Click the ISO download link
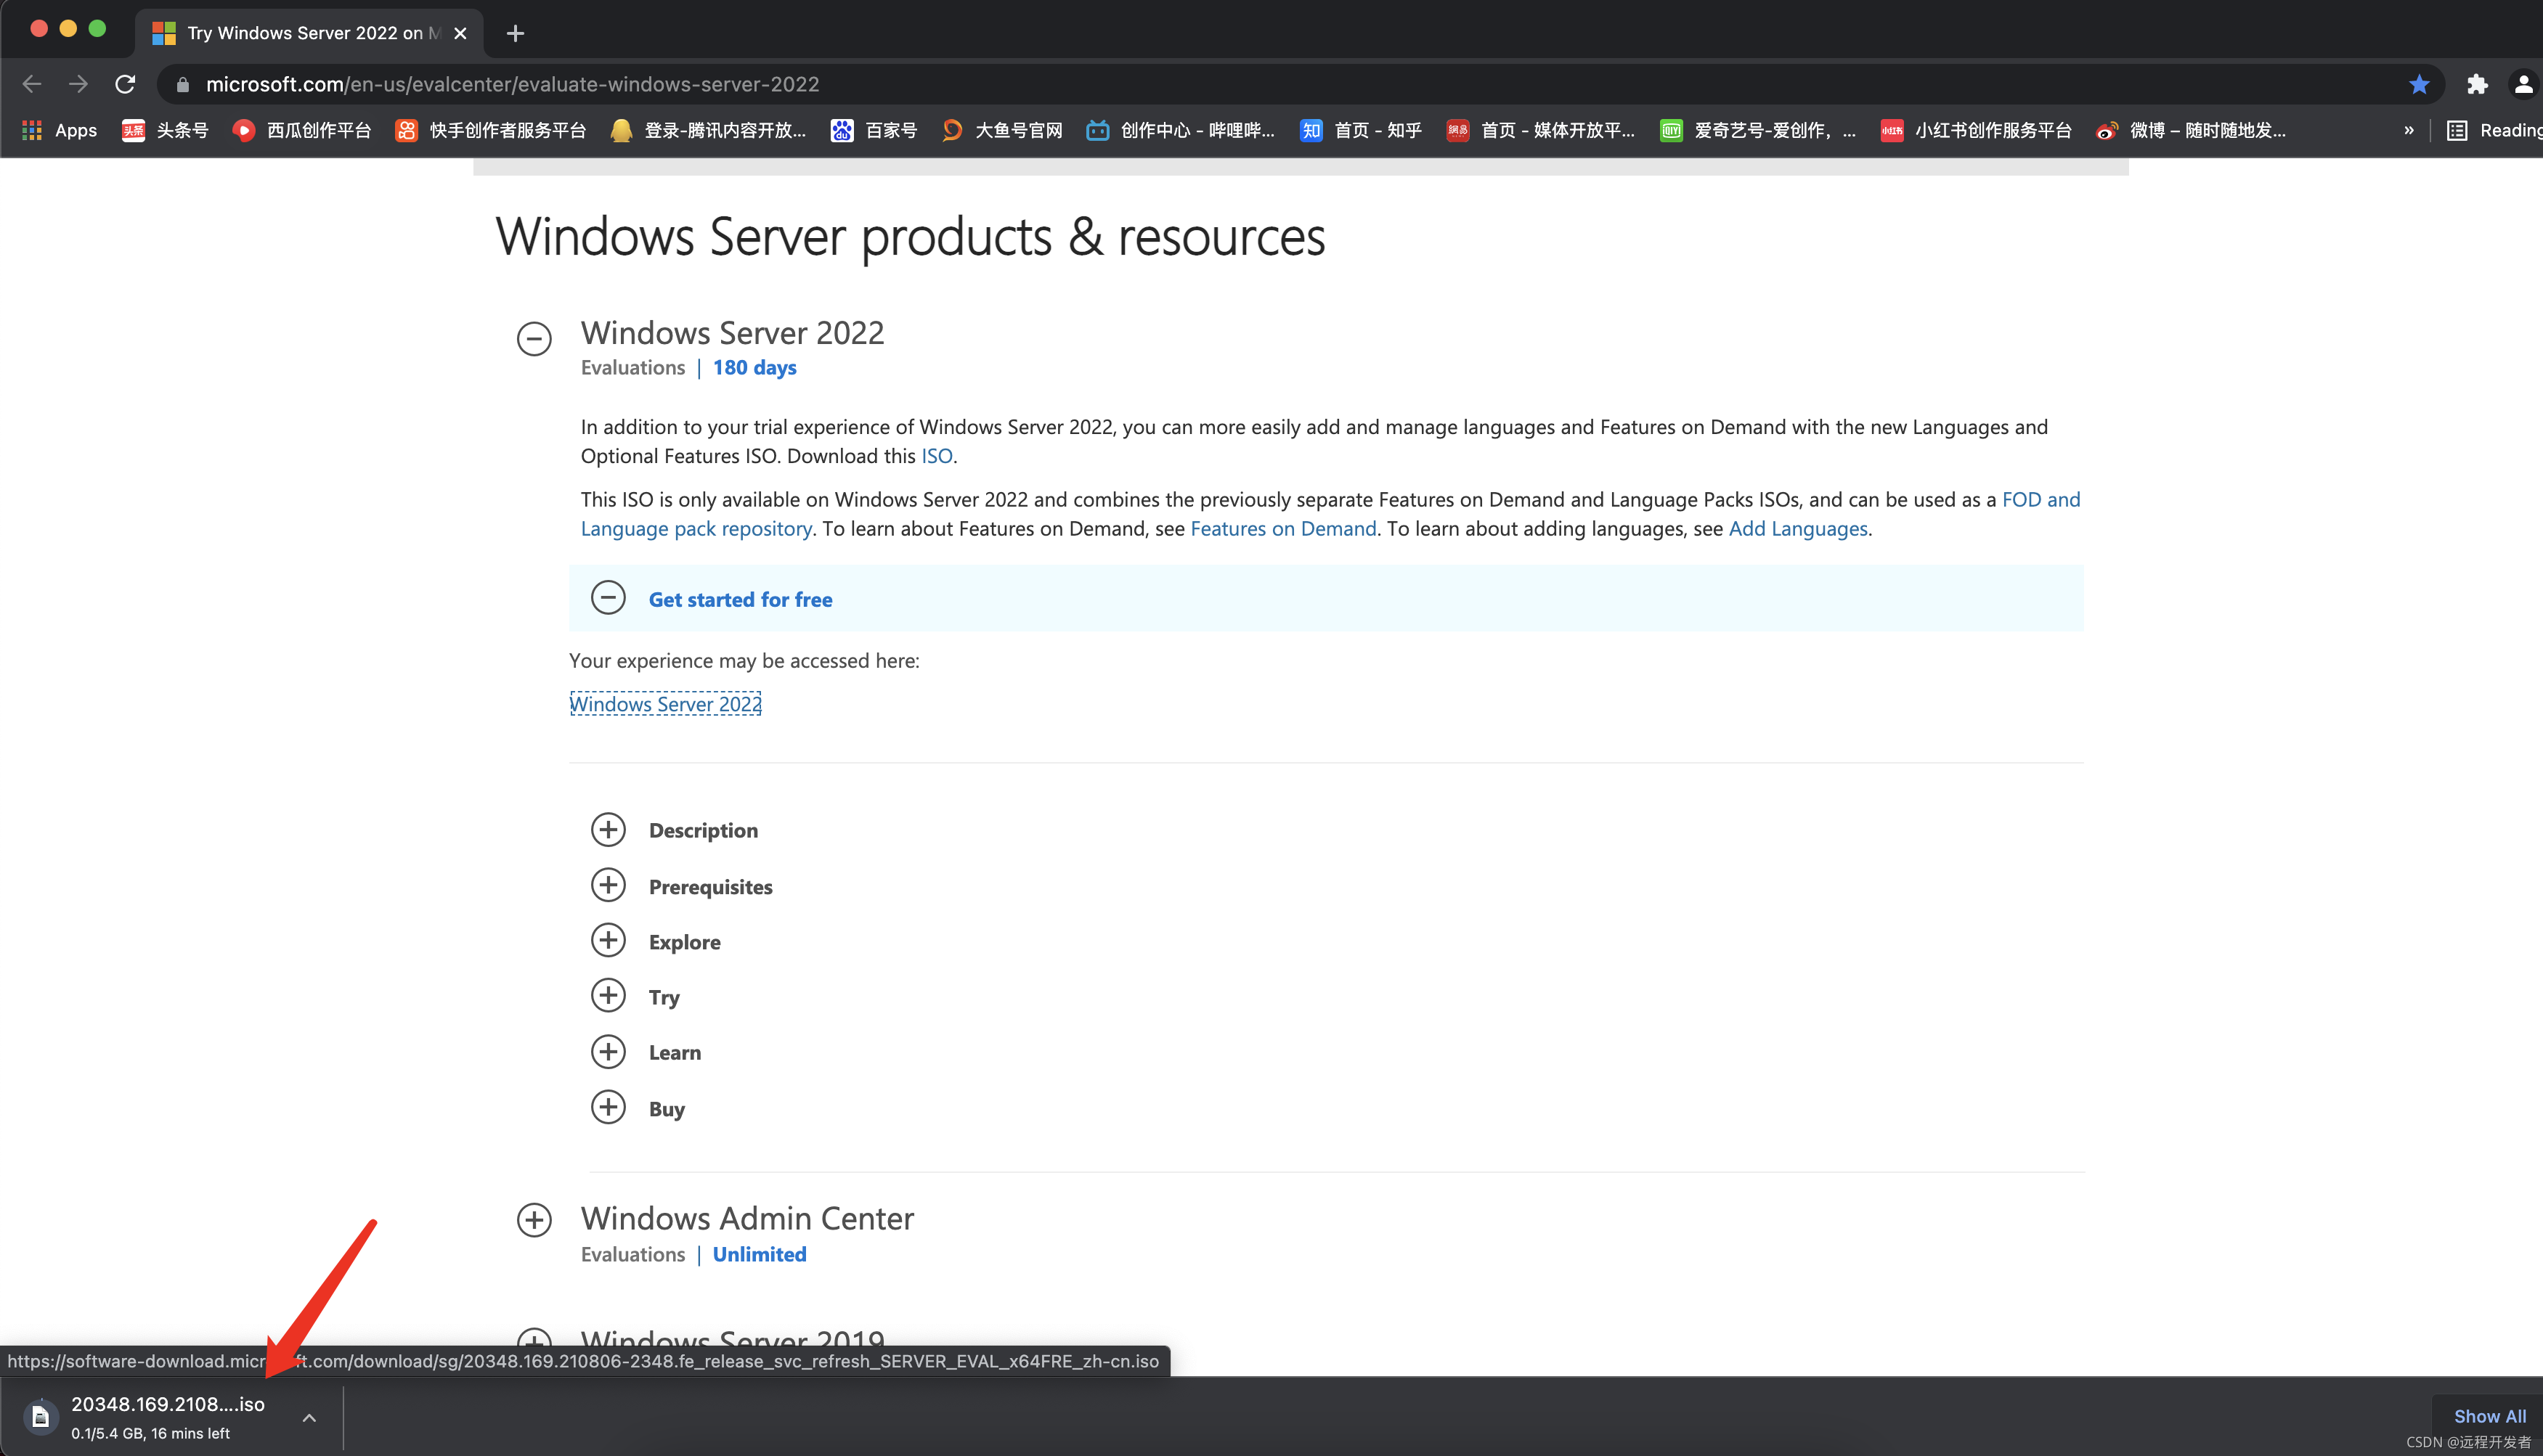 click(936, 456)
